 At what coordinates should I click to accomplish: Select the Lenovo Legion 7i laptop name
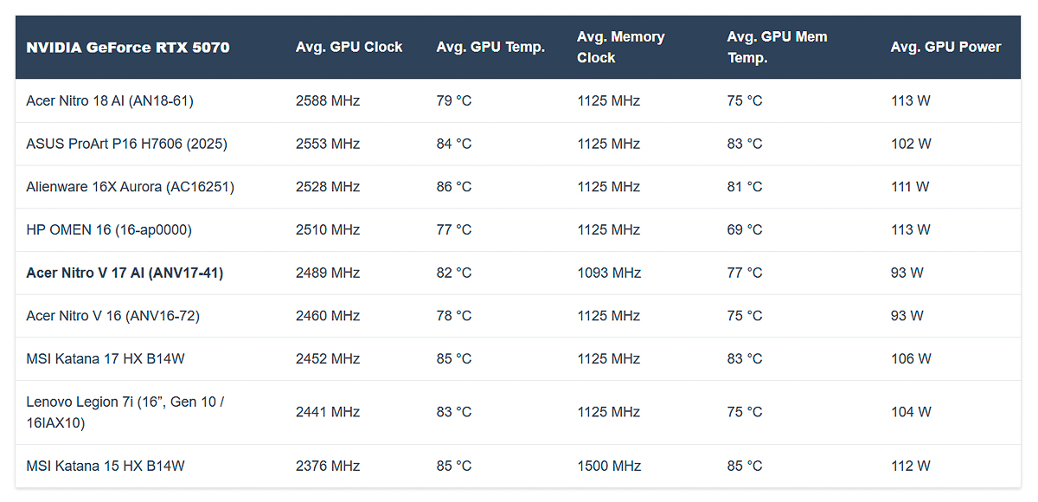pyautogui.click(x=125, y=412)
